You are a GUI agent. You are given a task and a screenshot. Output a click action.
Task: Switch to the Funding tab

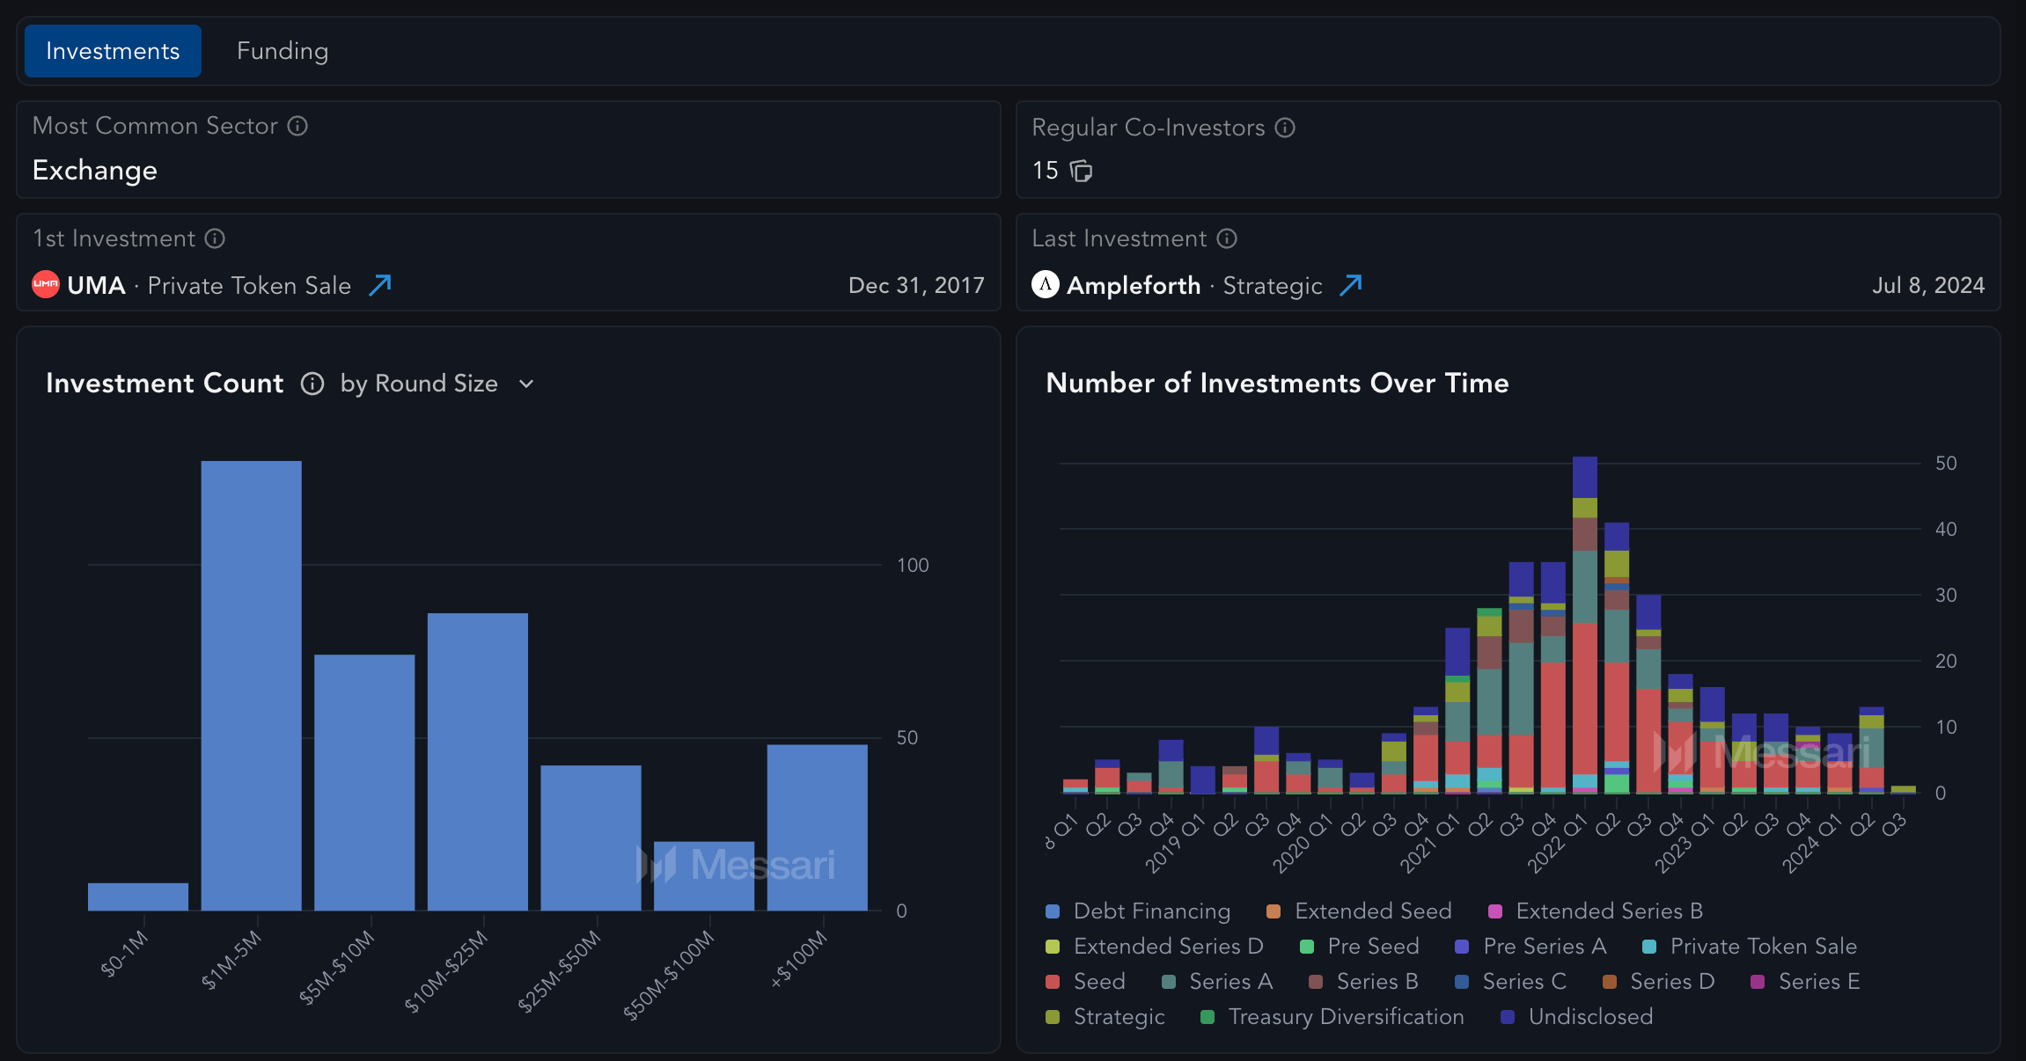(282, 50)
